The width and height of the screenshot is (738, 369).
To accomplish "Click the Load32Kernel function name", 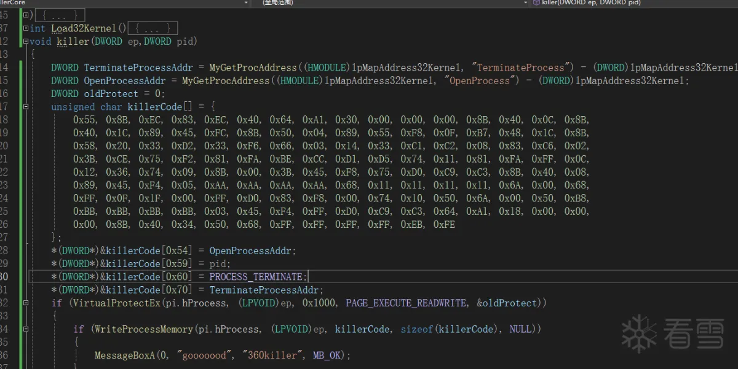I will point(84,28).
